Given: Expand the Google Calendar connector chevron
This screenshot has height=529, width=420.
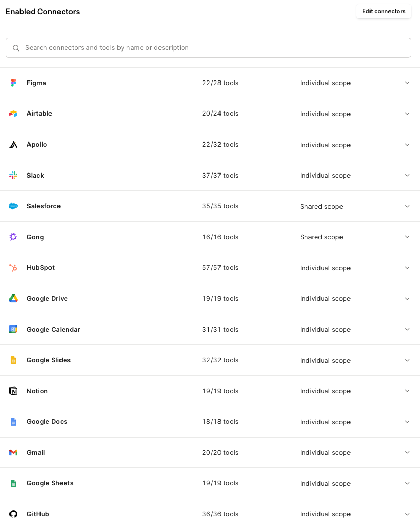Looking at the screenshot, I should click(407, 329).
